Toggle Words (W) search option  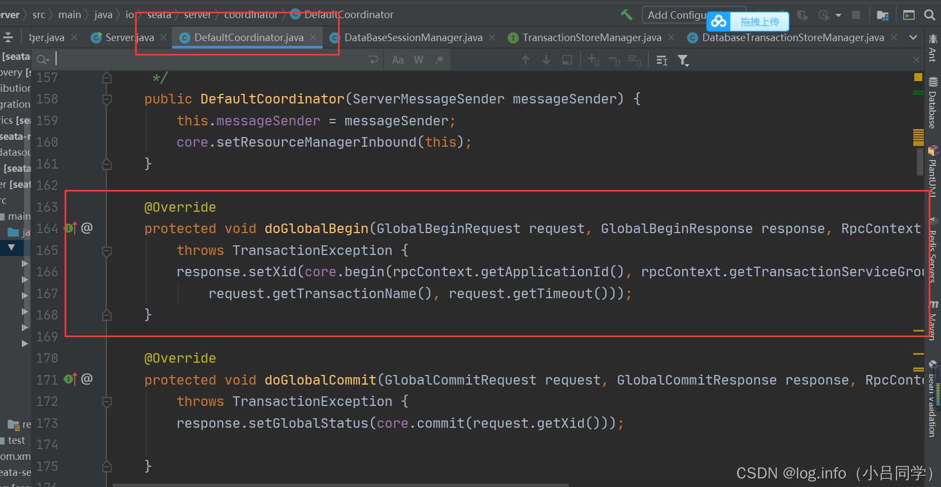click(x=419, y=60)
